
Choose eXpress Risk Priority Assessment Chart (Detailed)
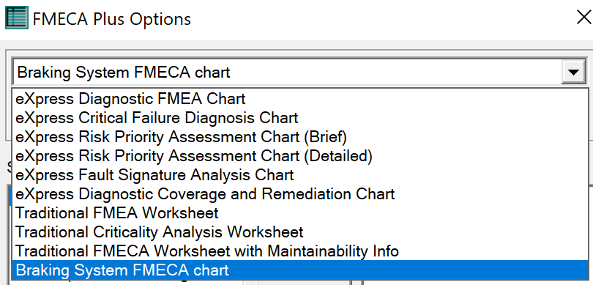coord(300,156)
